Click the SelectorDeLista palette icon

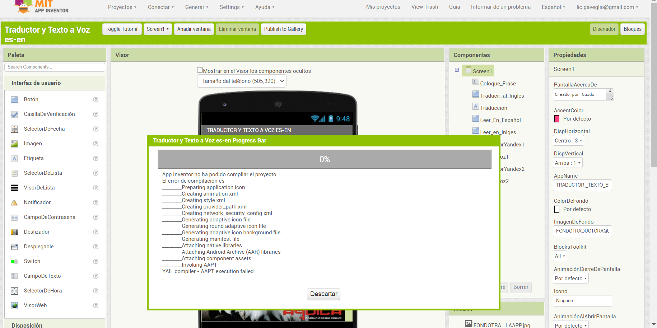[14, 173]
